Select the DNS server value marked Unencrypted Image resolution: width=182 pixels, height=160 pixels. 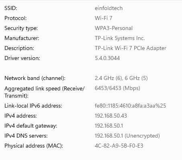coord(127,136)
